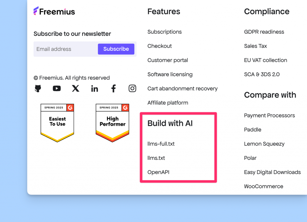Click the Freemius logo
This screenshot has height=222, width=307.
[54, 11]
